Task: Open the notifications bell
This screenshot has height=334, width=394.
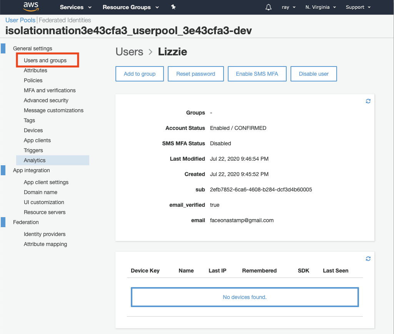Action: [x=268, y=7]
